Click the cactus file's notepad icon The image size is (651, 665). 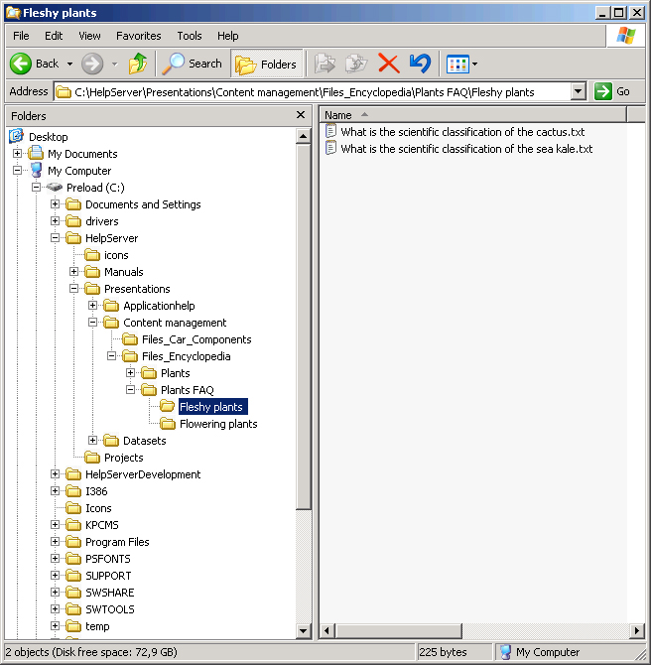point(330,131)
